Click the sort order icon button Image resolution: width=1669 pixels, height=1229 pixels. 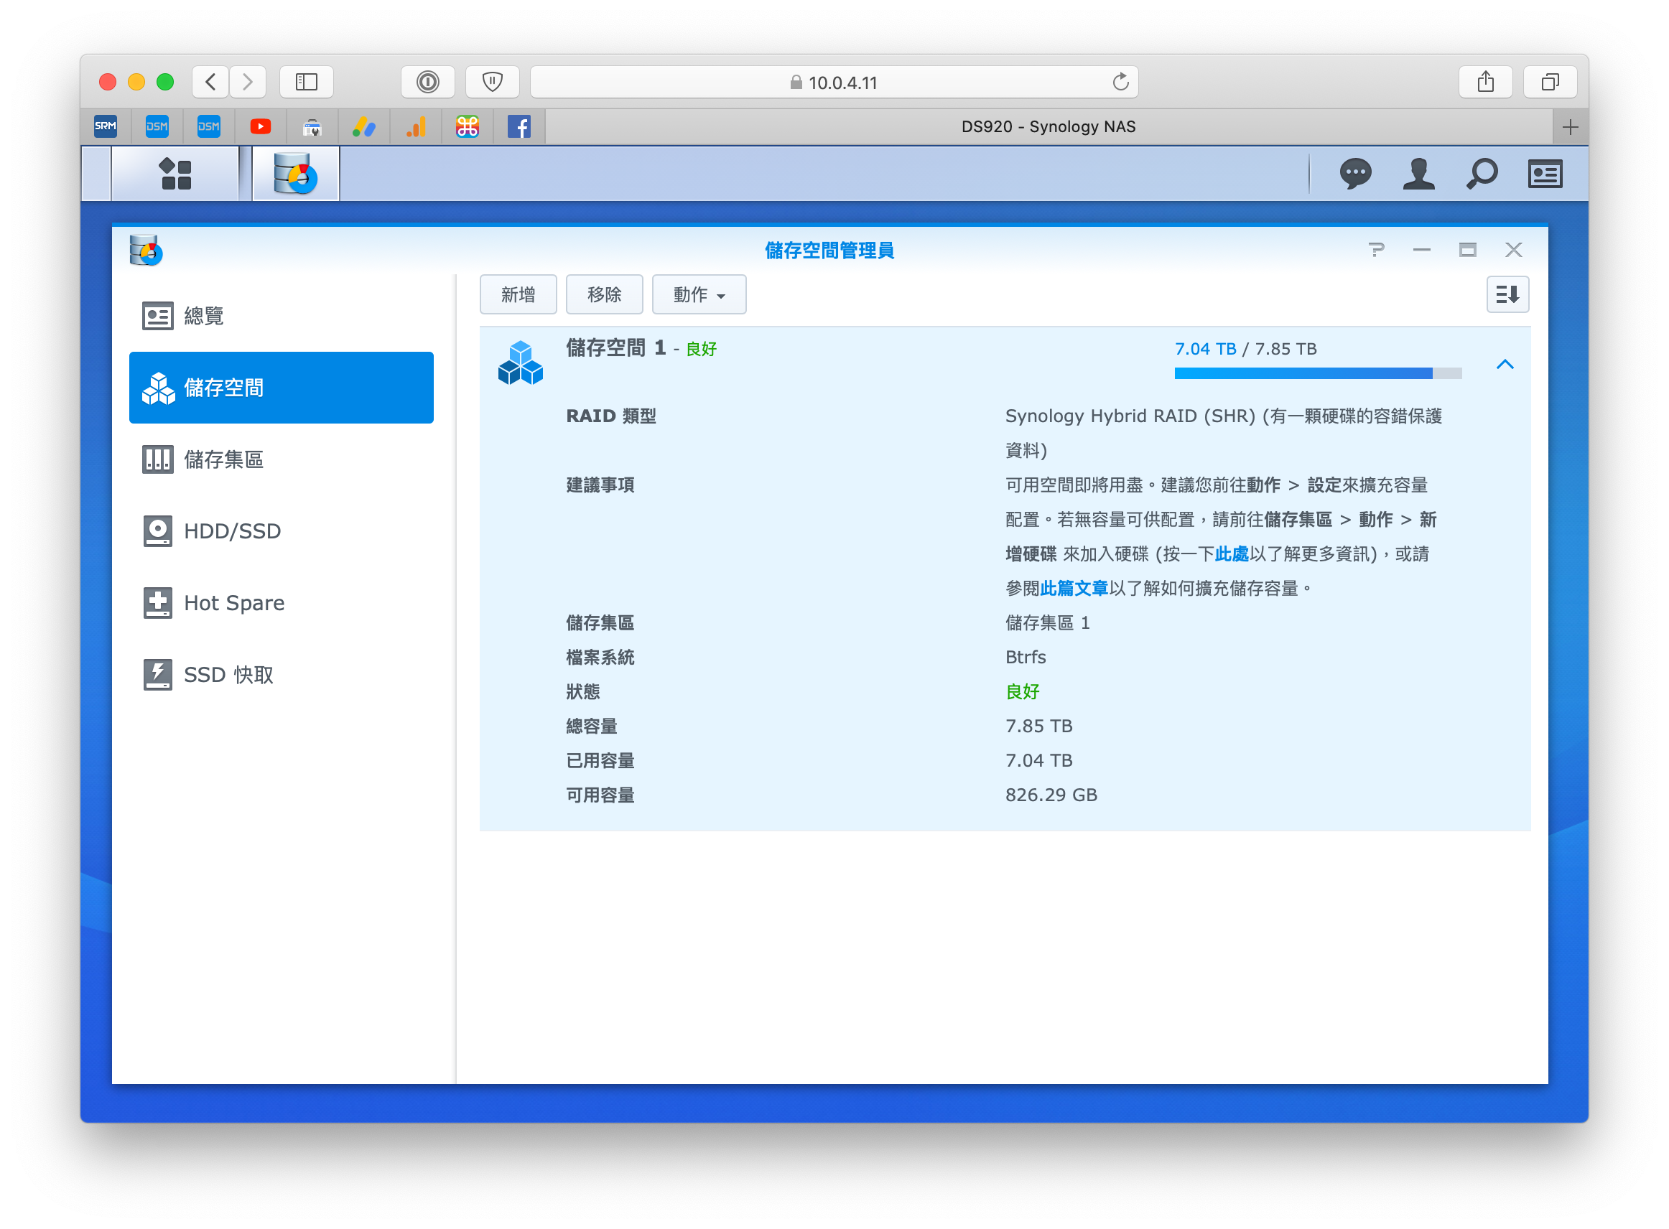click(x=1507, y=294)
